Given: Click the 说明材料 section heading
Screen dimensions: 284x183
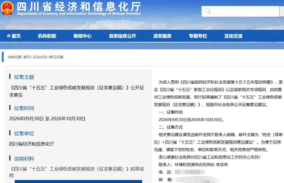Looking at the screenshot, I should pos(24,159).
